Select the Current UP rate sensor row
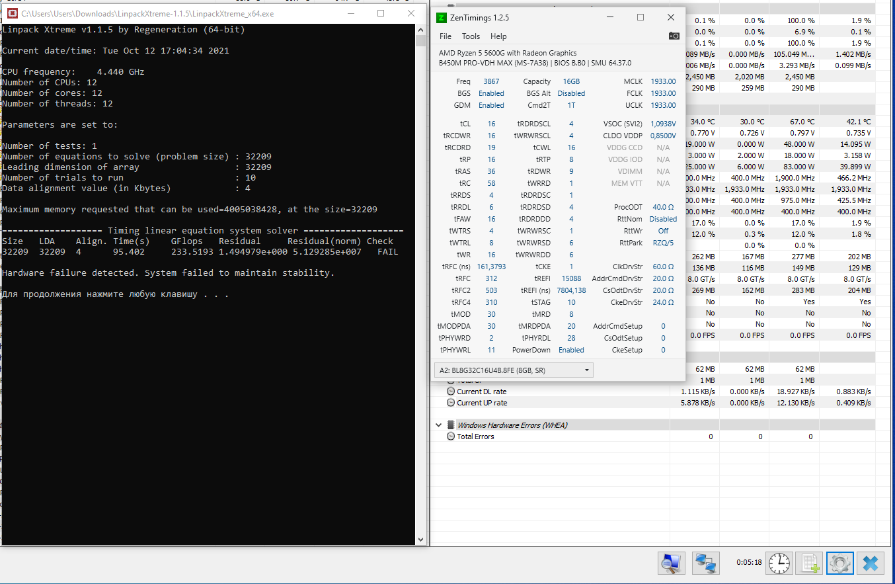The width and height of the screenshot is (895, 584). (x=662, y=403)
